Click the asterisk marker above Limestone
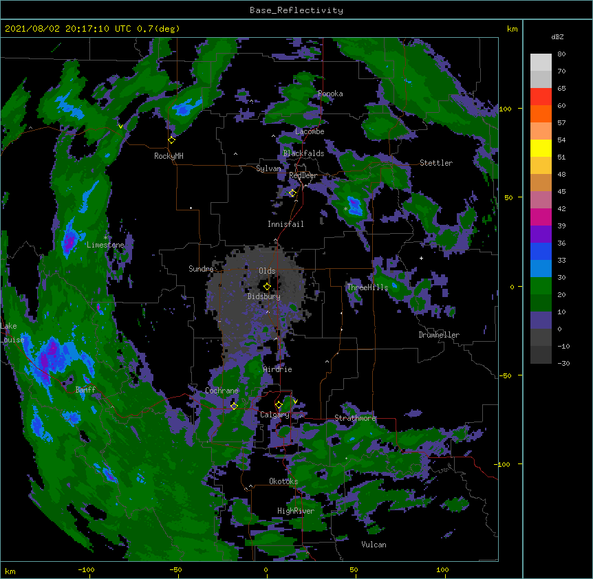 [105, 238]
